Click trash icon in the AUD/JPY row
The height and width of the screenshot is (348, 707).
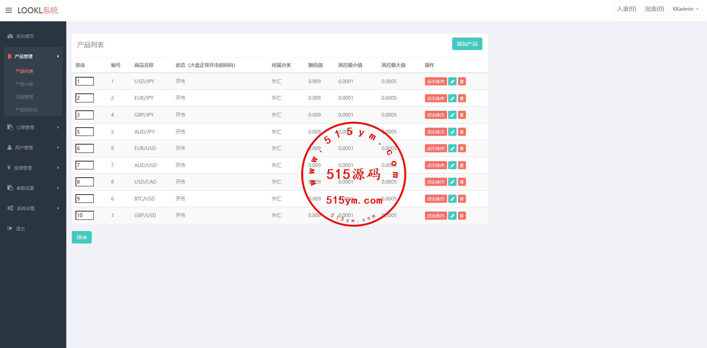[x=462, y=132]
